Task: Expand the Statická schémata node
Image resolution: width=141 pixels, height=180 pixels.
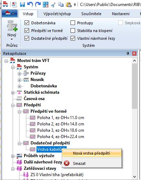Action: (13, 93)
